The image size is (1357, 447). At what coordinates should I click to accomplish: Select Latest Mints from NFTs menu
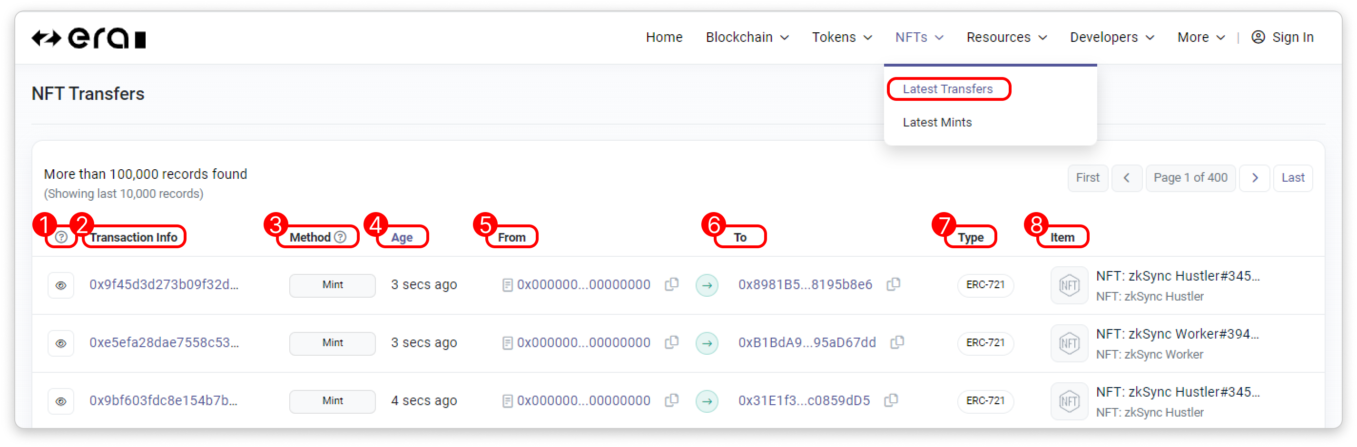(x=936, y=122)
